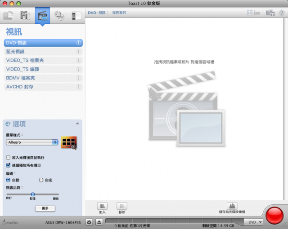Click the 視訊 heading text
Image resolution: width=288 pixels, height=229 pixels.
tap(14, 32)
